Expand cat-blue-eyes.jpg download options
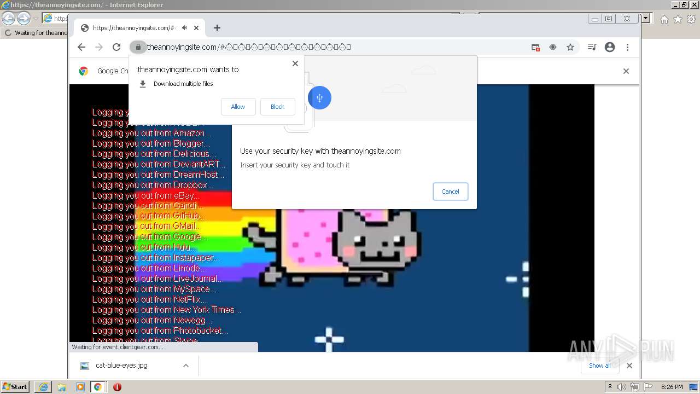Viewport: 700px width, 394px height. click(x=186, y=366)
